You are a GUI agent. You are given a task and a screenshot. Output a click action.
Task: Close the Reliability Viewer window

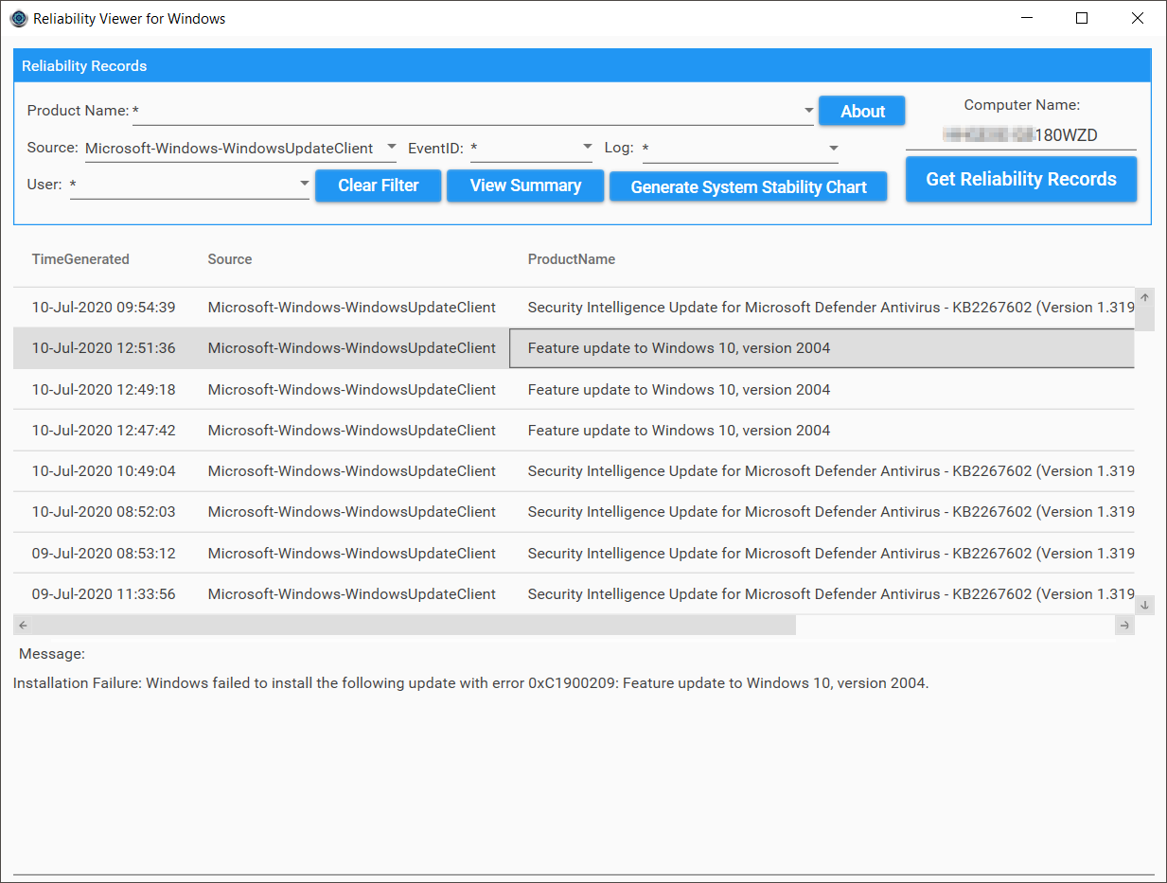click(1138, 18)
